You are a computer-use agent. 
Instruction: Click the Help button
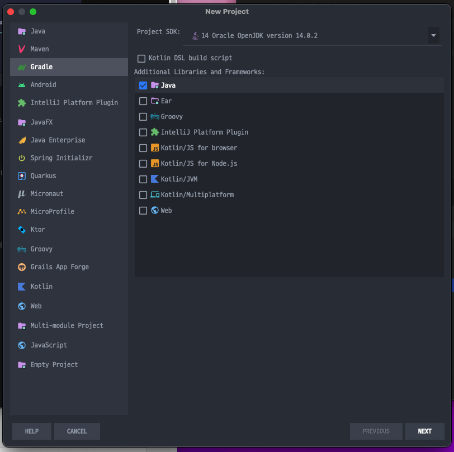tap(32, 431)
